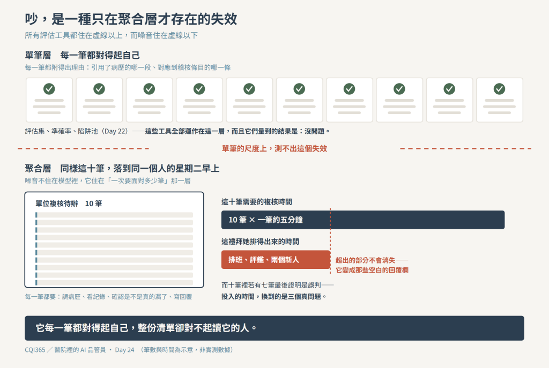Click the first gray row in the pending list
Image resolution: width=549 pixels, height=368 pixels.
click(114, 215)
